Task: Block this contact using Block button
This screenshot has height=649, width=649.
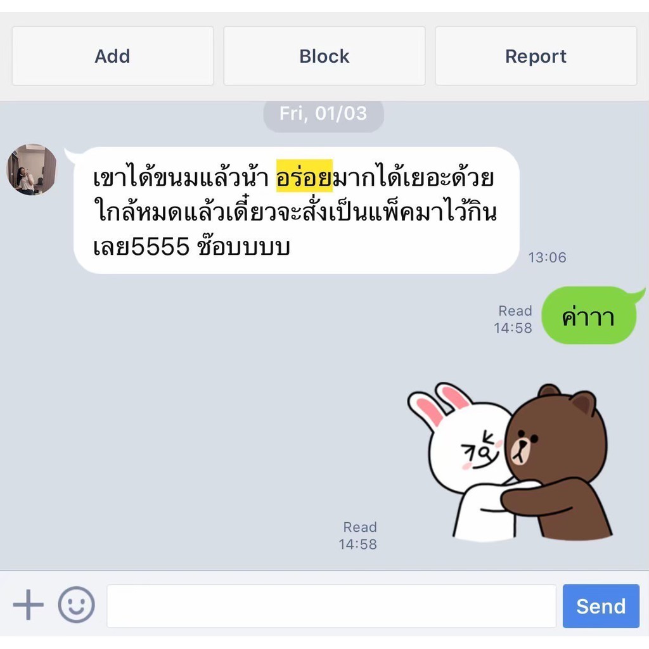Action: click(324, 56)
